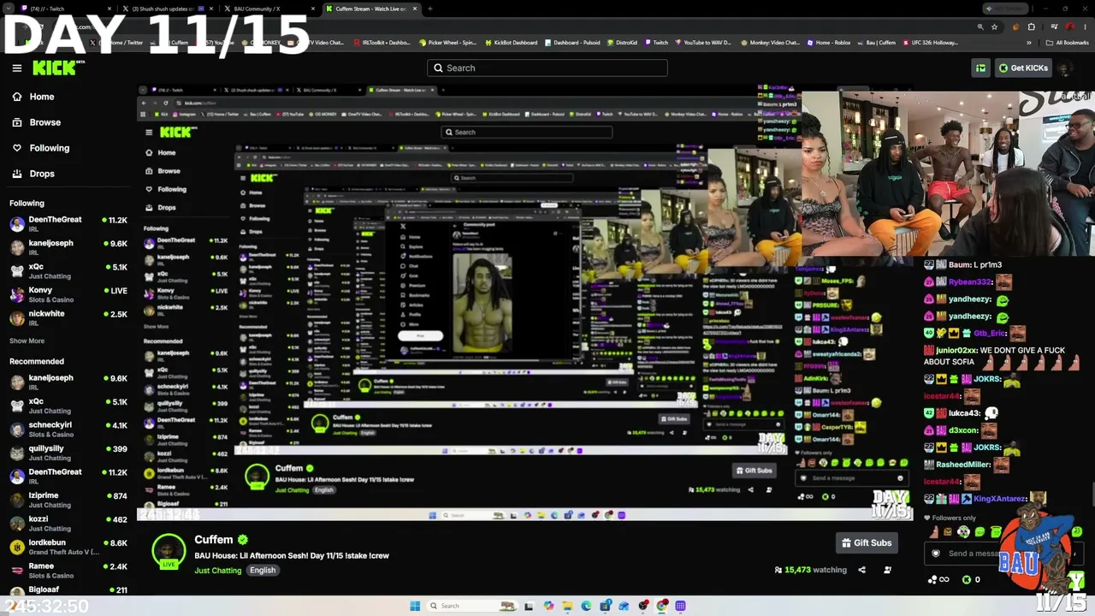Open the user profile avatar menu
The width and height of the screenshot is (1095, 616).
tap(1064, 68)
